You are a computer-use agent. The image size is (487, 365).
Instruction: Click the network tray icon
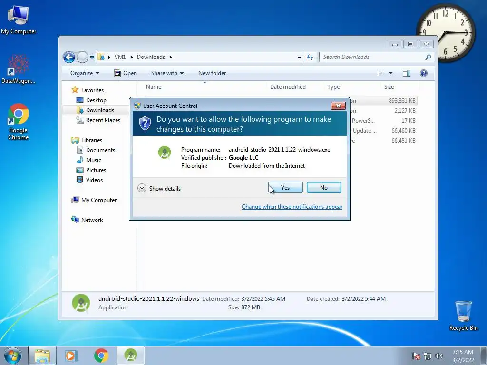coord(428,356)
